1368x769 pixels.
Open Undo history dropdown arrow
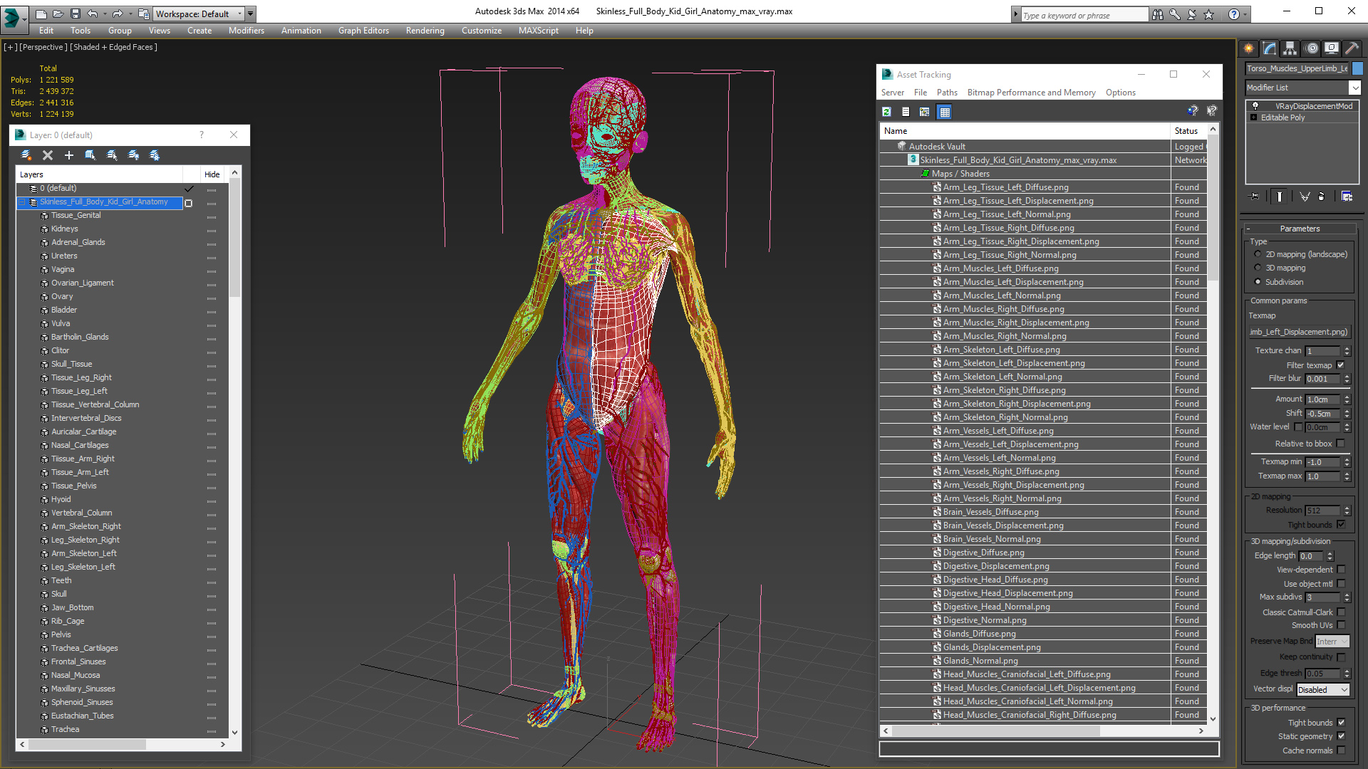click(104, 14)
